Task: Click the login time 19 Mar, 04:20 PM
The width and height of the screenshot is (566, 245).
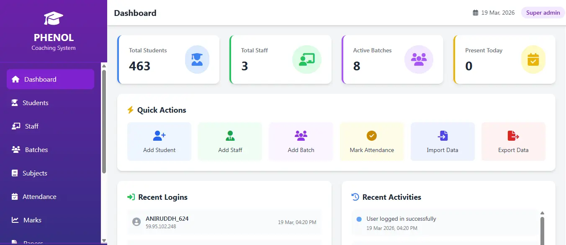Action: [x=297, y=222]
